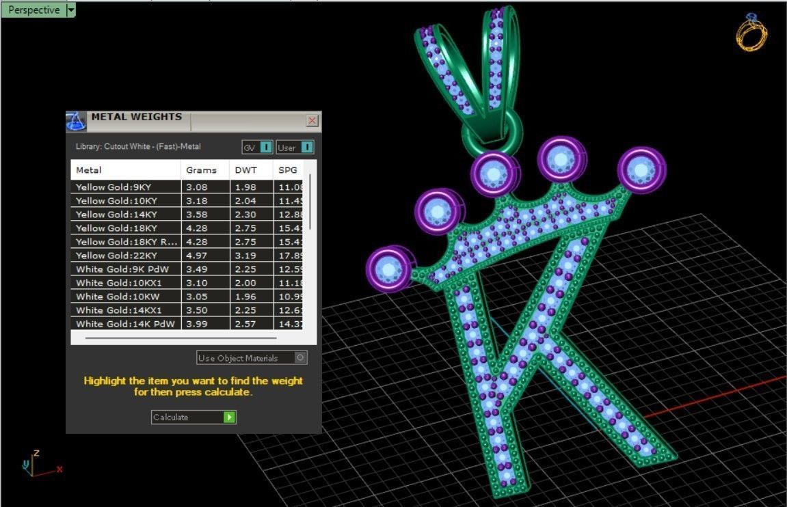The width and height of the screenshot is (787, 507).
Task: Select the Yellow Gold:18KY row
Action: click(x=187, y=228)
